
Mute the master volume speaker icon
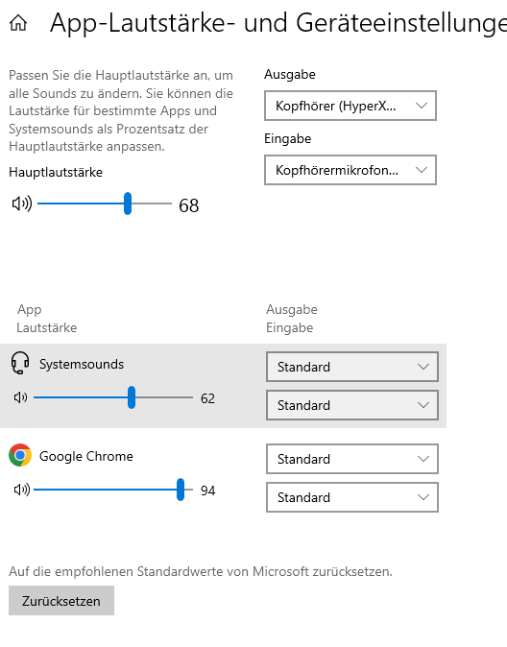point(22,204)
